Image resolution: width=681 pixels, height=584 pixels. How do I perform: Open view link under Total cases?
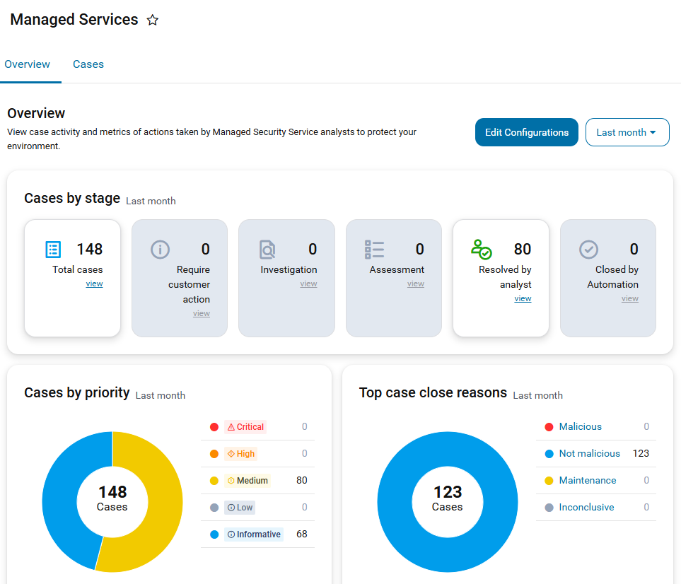[94, 284]
